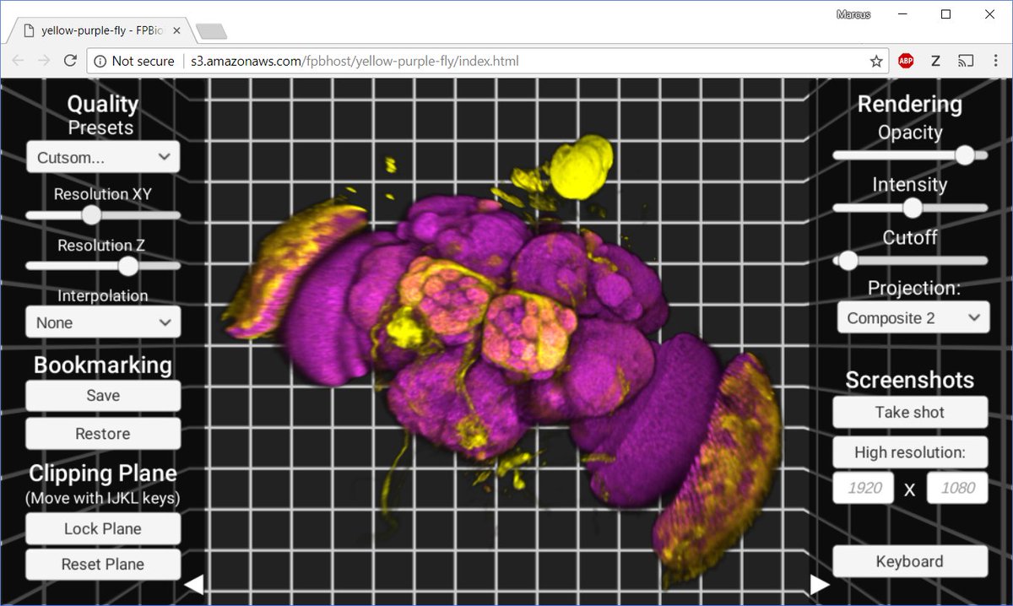Click the Restore bookmark button
The width and height of the screenshot is (1013, 606).
pos(103,434)
